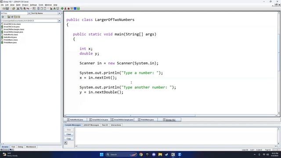Click the LargerOfTwoNumbers class name

(x=115, y=20)
